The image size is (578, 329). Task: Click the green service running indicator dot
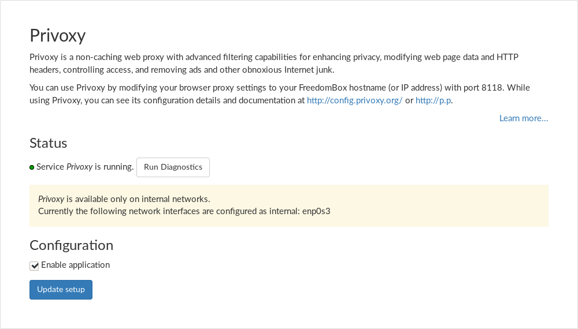pyautogui.click(x=32, y=167)
